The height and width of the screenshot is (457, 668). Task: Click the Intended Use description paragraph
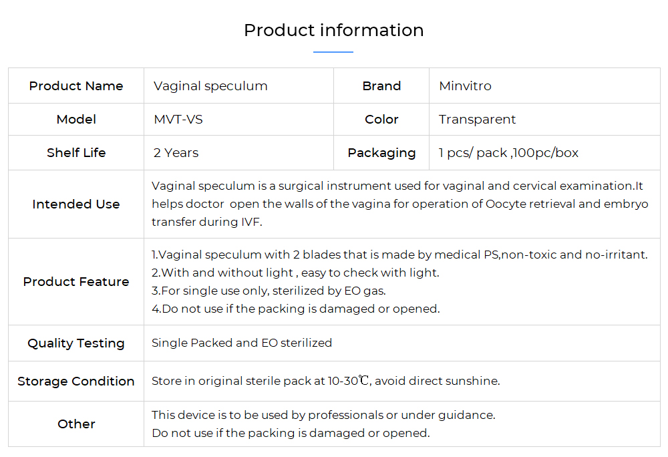pos(399,204)
